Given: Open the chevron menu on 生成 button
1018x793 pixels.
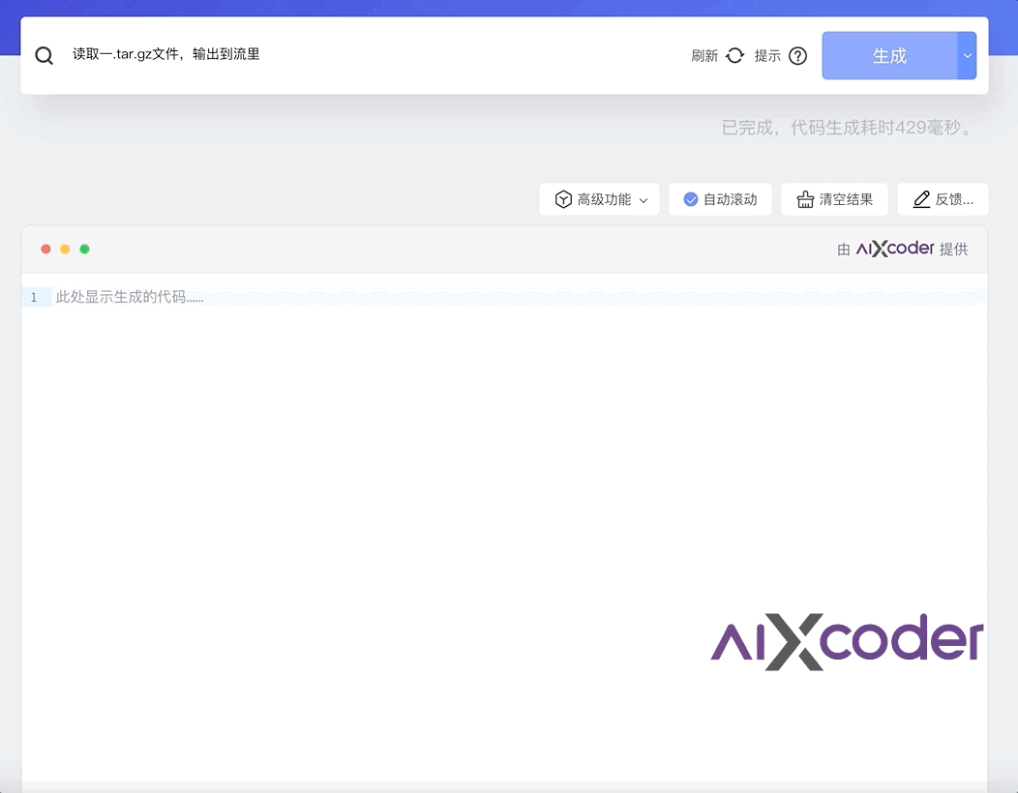Looking at the screenshot, I should pyautogui.click(x=967, y=55).
